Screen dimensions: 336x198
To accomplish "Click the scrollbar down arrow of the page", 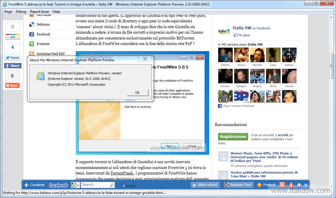I will click(x=331, y=187).
